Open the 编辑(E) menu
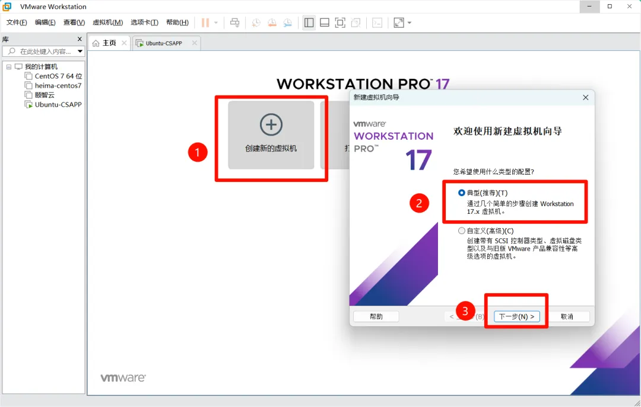Image resolution: width=641 pixels, height=407 pixels. (45, 23)
